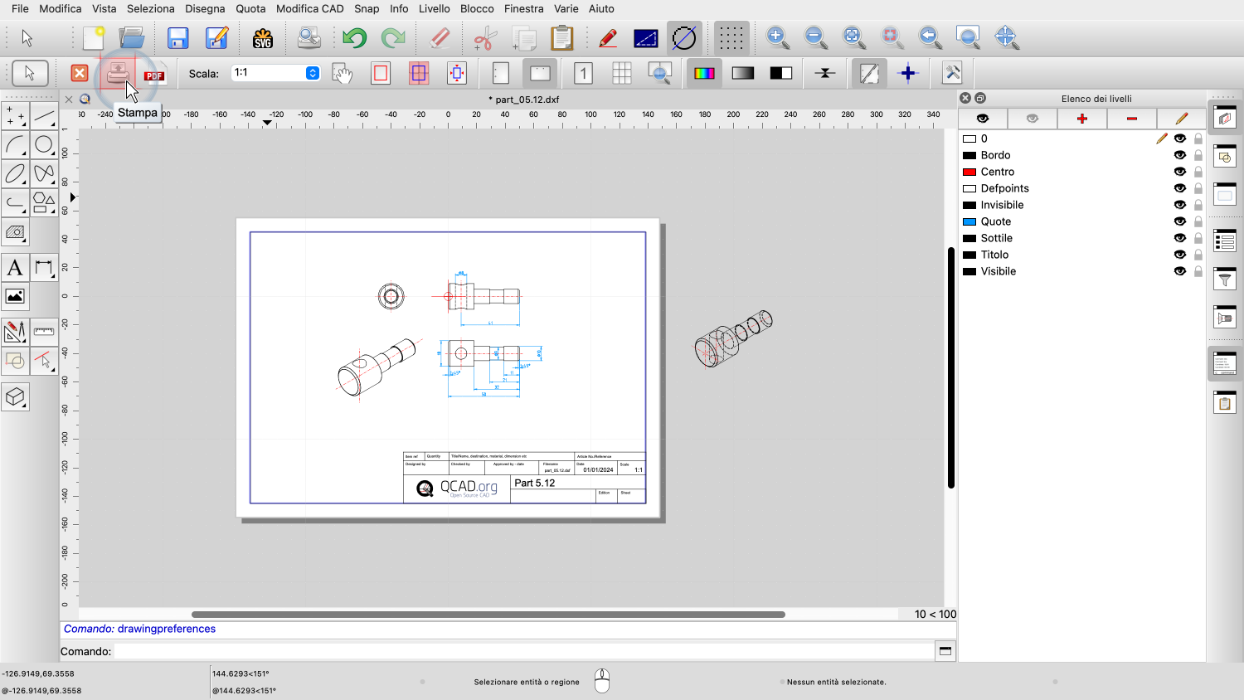Open the 3D isometric box tool

coord(15,397)
